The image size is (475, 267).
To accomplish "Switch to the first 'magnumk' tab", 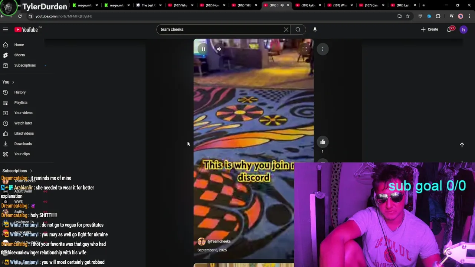I will tap(85, 5).
